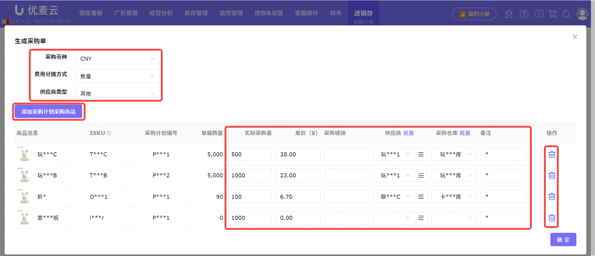Open the 进销存 menu

[364, 13]
